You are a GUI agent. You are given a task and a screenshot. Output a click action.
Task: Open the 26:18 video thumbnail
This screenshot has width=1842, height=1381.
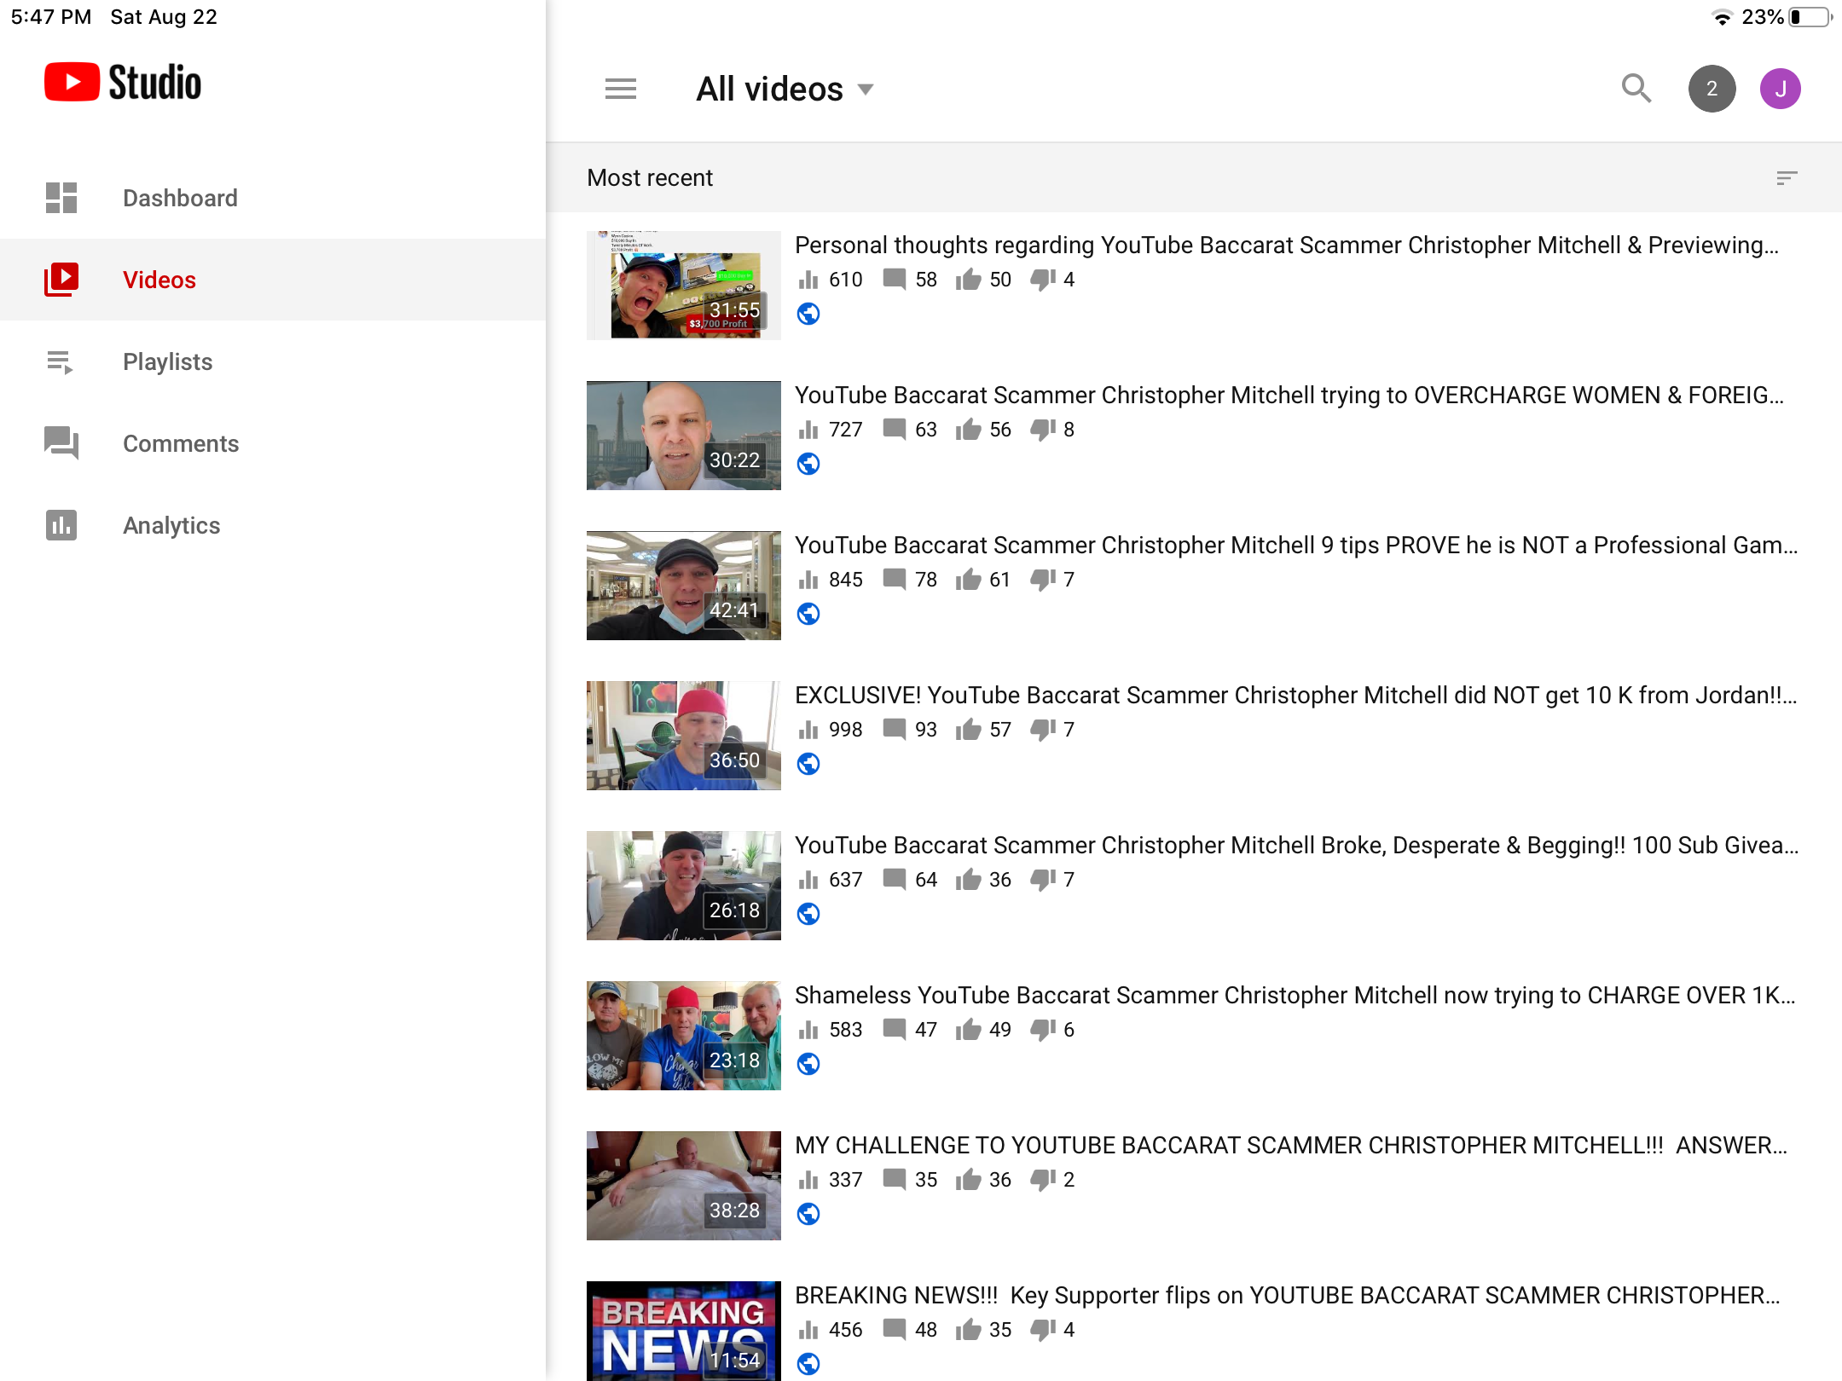683,886
